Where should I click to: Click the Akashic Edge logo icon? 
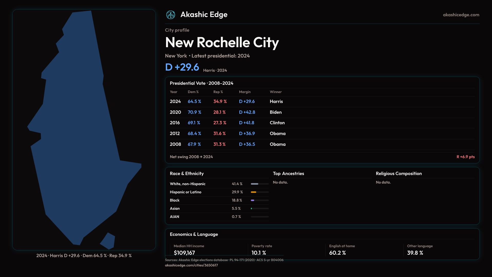coord(171,15)
